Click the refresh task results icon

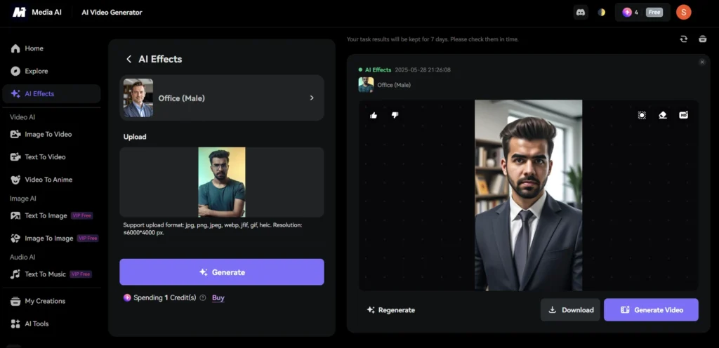683,39
